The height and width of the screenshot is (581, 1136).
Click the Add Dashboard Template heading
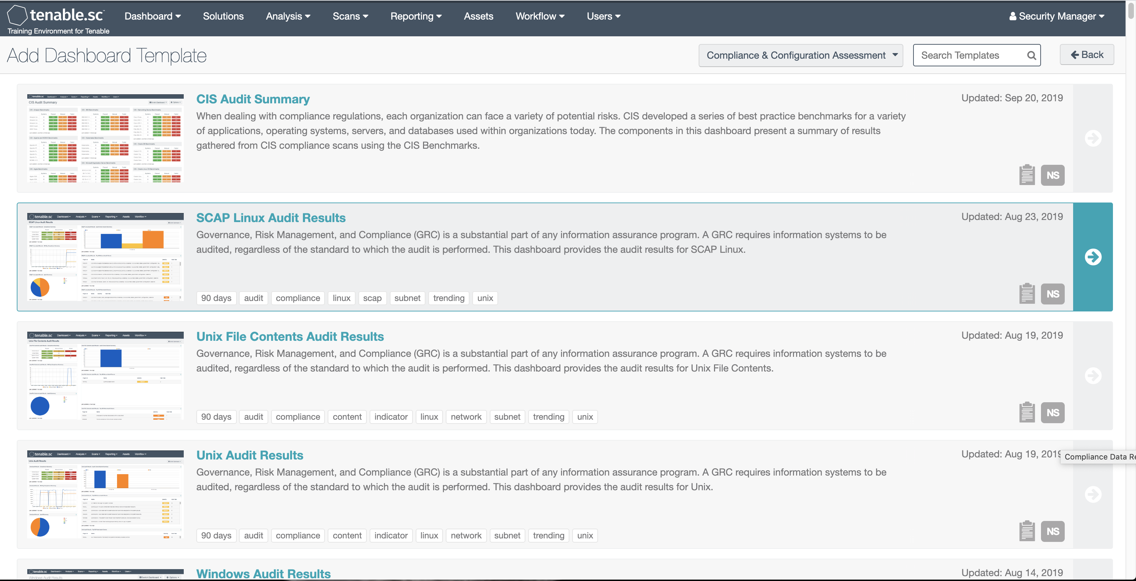(x=107, y=56)
